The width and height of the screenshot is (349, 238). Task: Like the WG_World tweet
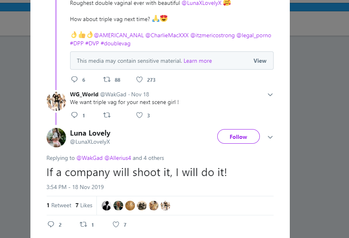click(x=139, y=115)
